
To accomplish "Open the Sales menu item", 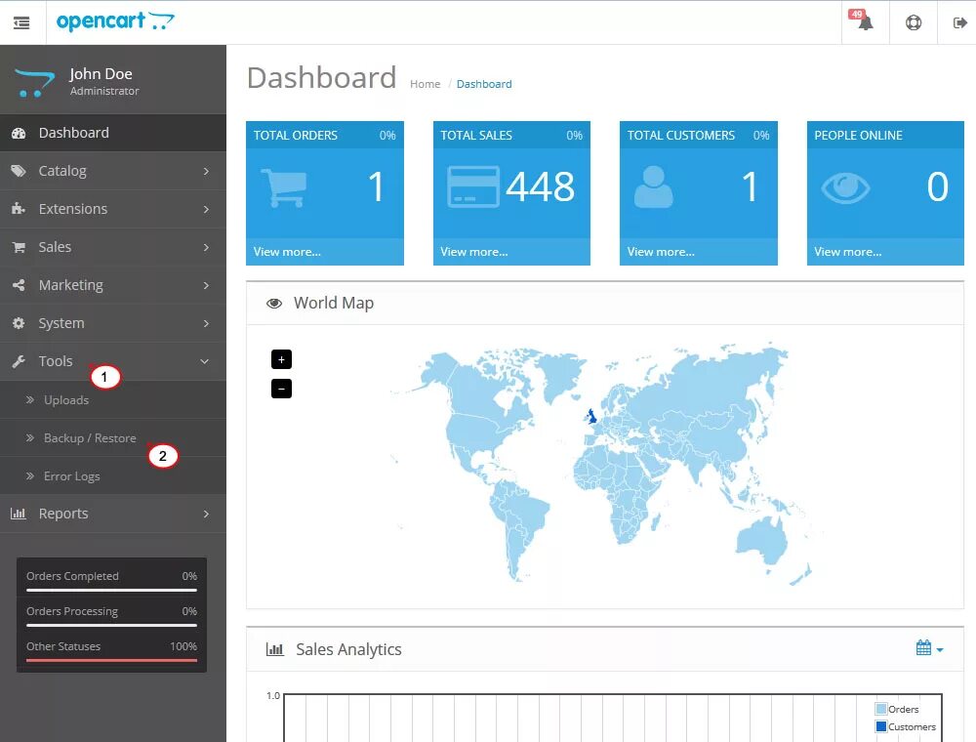I will click(113, 246).
